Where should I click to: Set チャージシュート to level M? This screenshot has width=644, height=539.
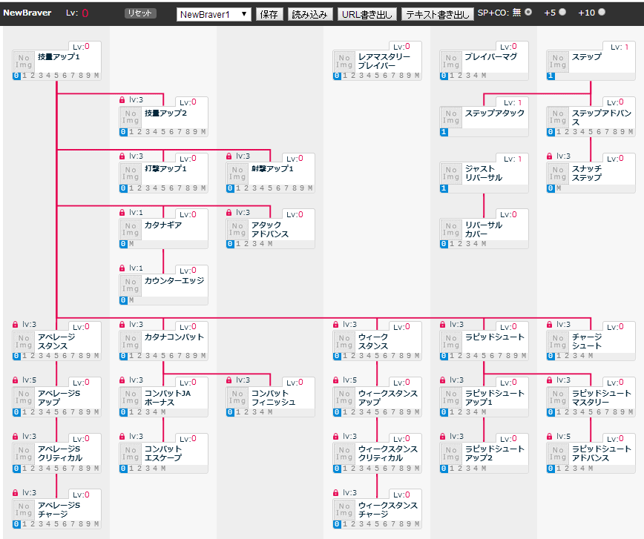591,356
